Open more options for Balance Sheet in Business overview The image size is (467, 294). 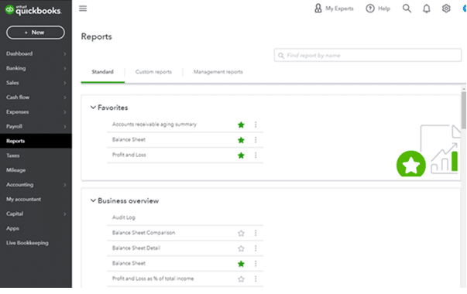256,263
